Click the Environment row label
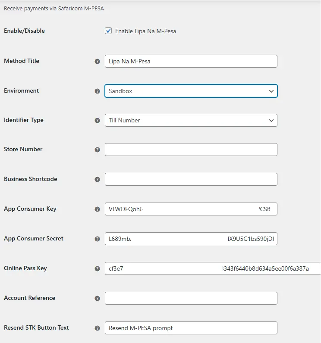The height and width of the screenshot is (343, 321). [21, 90]
